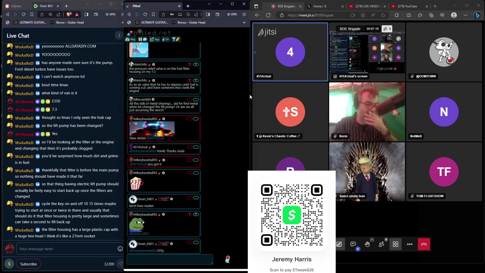Image resolution: width=485 pixels, height=273 pixels.
Task: Toggle tile view in Jitsi
Action: (396, 244)
